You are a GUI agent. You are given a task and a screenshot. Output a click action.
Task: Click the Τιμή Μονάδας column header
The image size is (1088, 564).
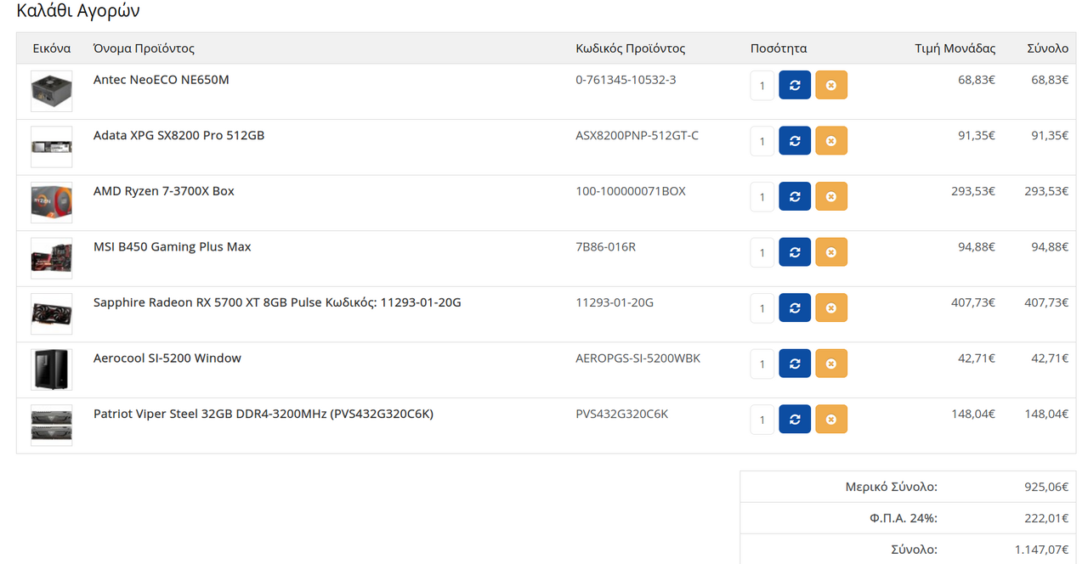coord(955,48)
